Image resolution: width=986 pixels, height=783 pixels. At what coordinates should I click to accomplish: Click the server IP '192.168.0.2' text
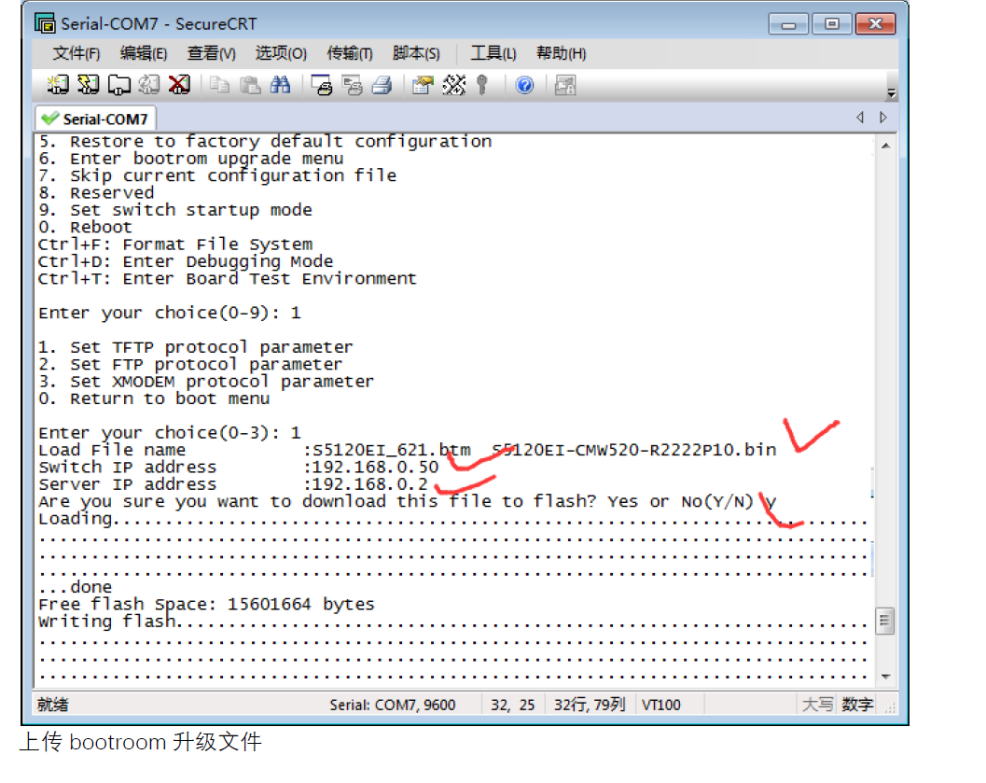(x=369, y=483)
